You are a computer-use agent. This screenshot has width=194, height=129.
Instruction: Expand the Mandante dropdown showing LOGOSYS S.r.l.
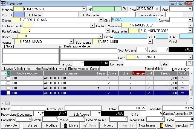click(84, 9)
